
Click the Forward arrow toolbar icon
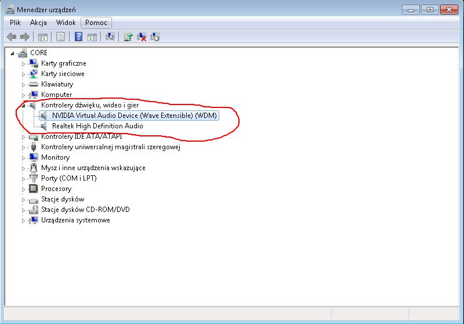(x=25, y=37)
